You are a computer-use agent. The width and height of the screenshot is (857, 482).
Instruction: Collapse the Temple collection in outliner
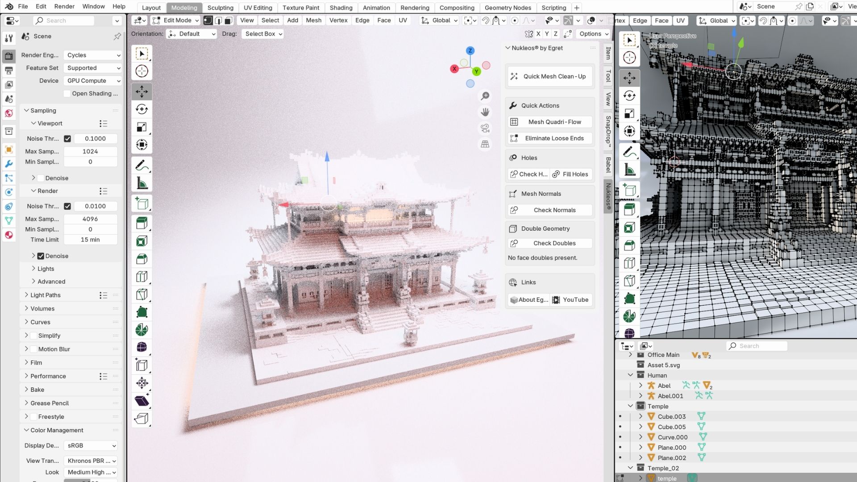click(630, 406)
